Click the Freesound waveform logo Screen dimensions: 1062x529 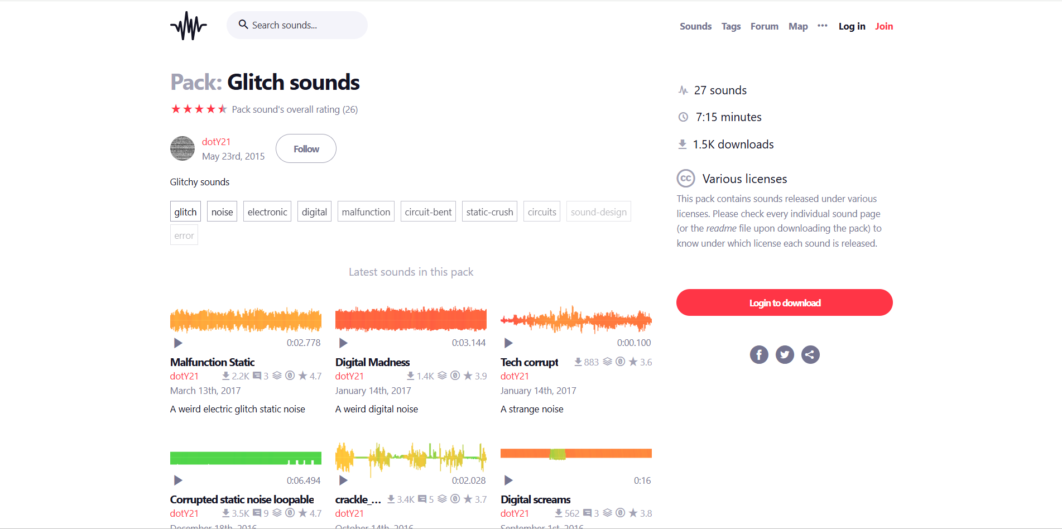188,25
